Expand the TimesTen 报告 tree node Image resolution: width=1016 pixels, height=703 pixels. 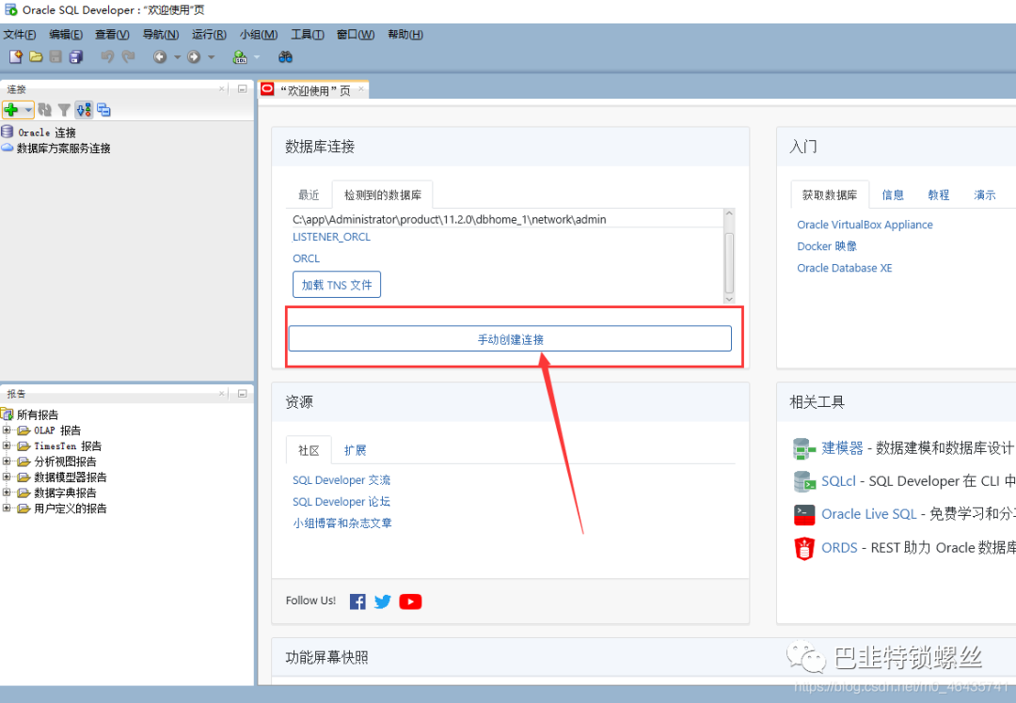[x=7, y=445]
